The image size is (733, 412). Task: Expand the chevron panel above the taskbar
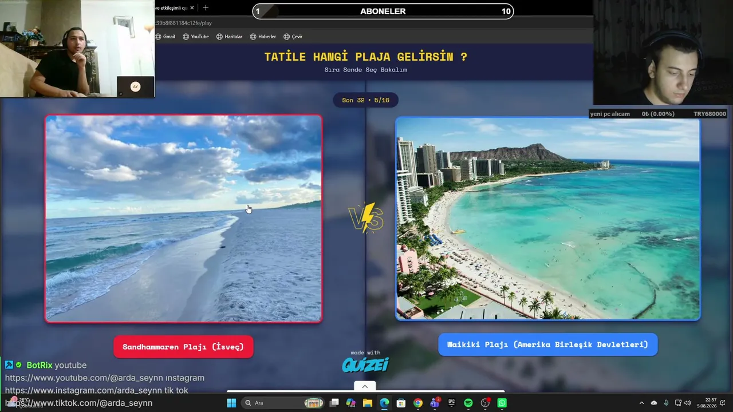[365, 386]
